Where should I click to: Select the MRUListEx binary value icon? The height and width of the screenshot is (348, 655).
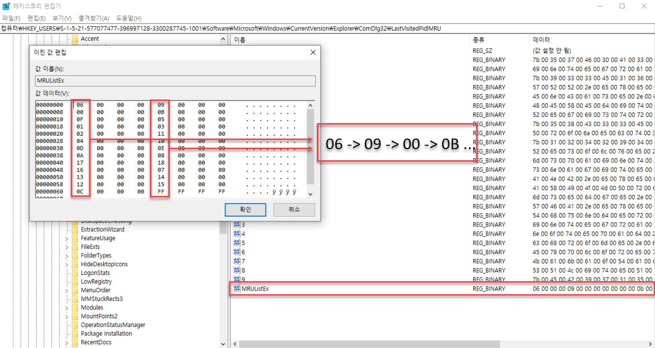[237, 289]
